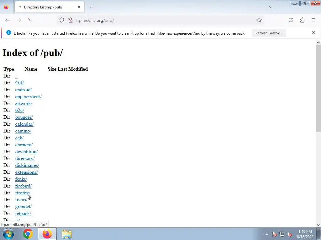Open the parent directory .. link

coord(16,76)
